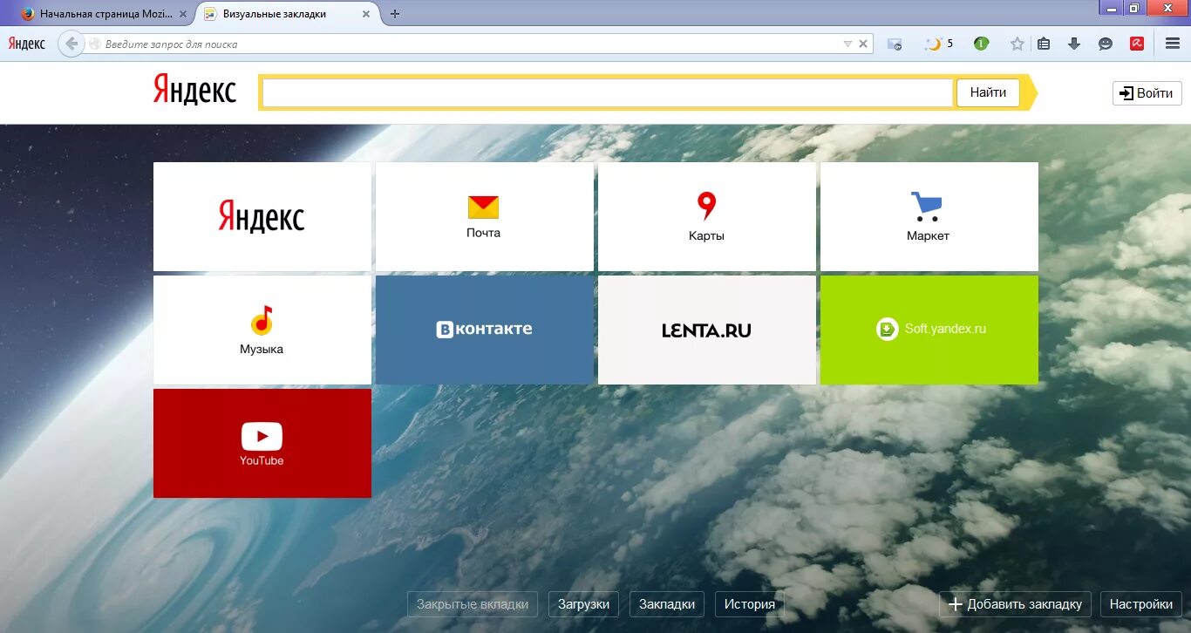The image size is (1191, 633).
Task: Open the address bar history dropdown arrow
Action: [847, 44]
